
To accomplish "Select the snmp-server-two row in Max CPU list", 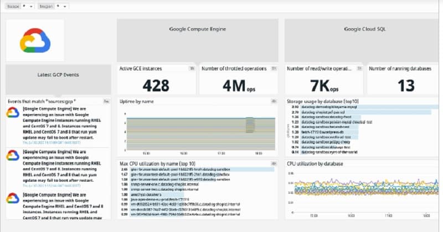I will point(198,189).
